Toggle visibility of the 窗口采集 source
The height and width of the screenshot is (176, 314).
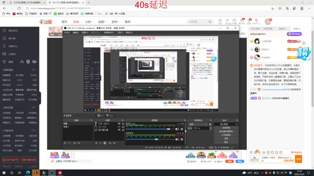(119, 127)
